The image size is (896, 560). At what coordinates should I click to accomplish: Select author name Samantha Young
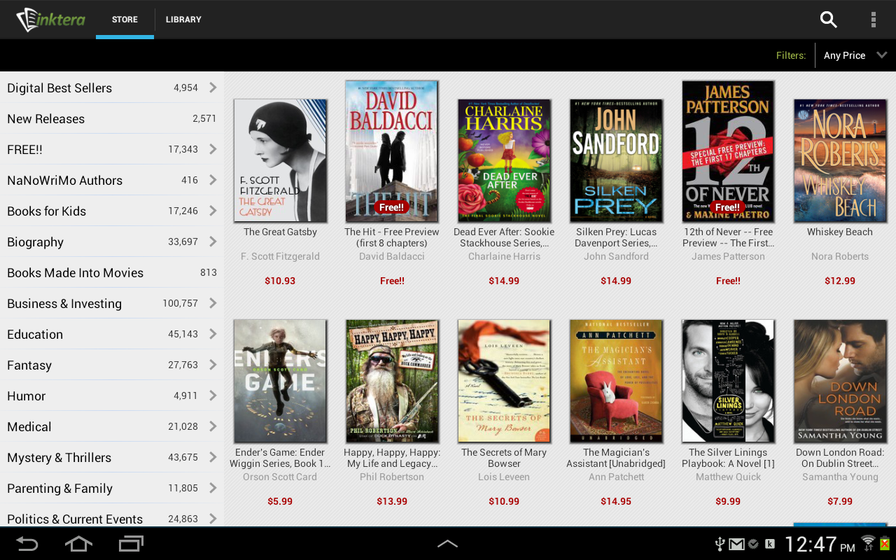pyautogui.click(x=840, y=477)
